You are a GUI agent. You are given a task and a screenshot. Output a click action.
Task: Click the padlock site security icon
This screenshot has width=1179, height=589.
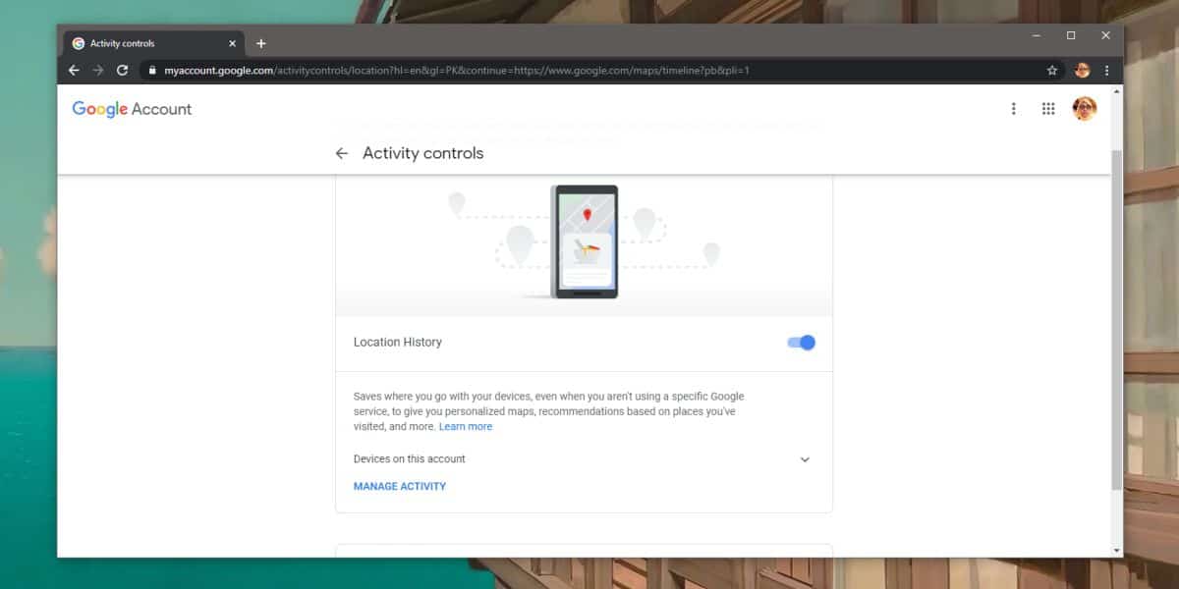152,71
